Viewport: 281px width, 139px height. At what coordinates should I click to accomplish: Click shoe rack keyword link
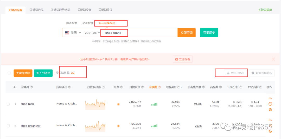[x=27, y=104]
